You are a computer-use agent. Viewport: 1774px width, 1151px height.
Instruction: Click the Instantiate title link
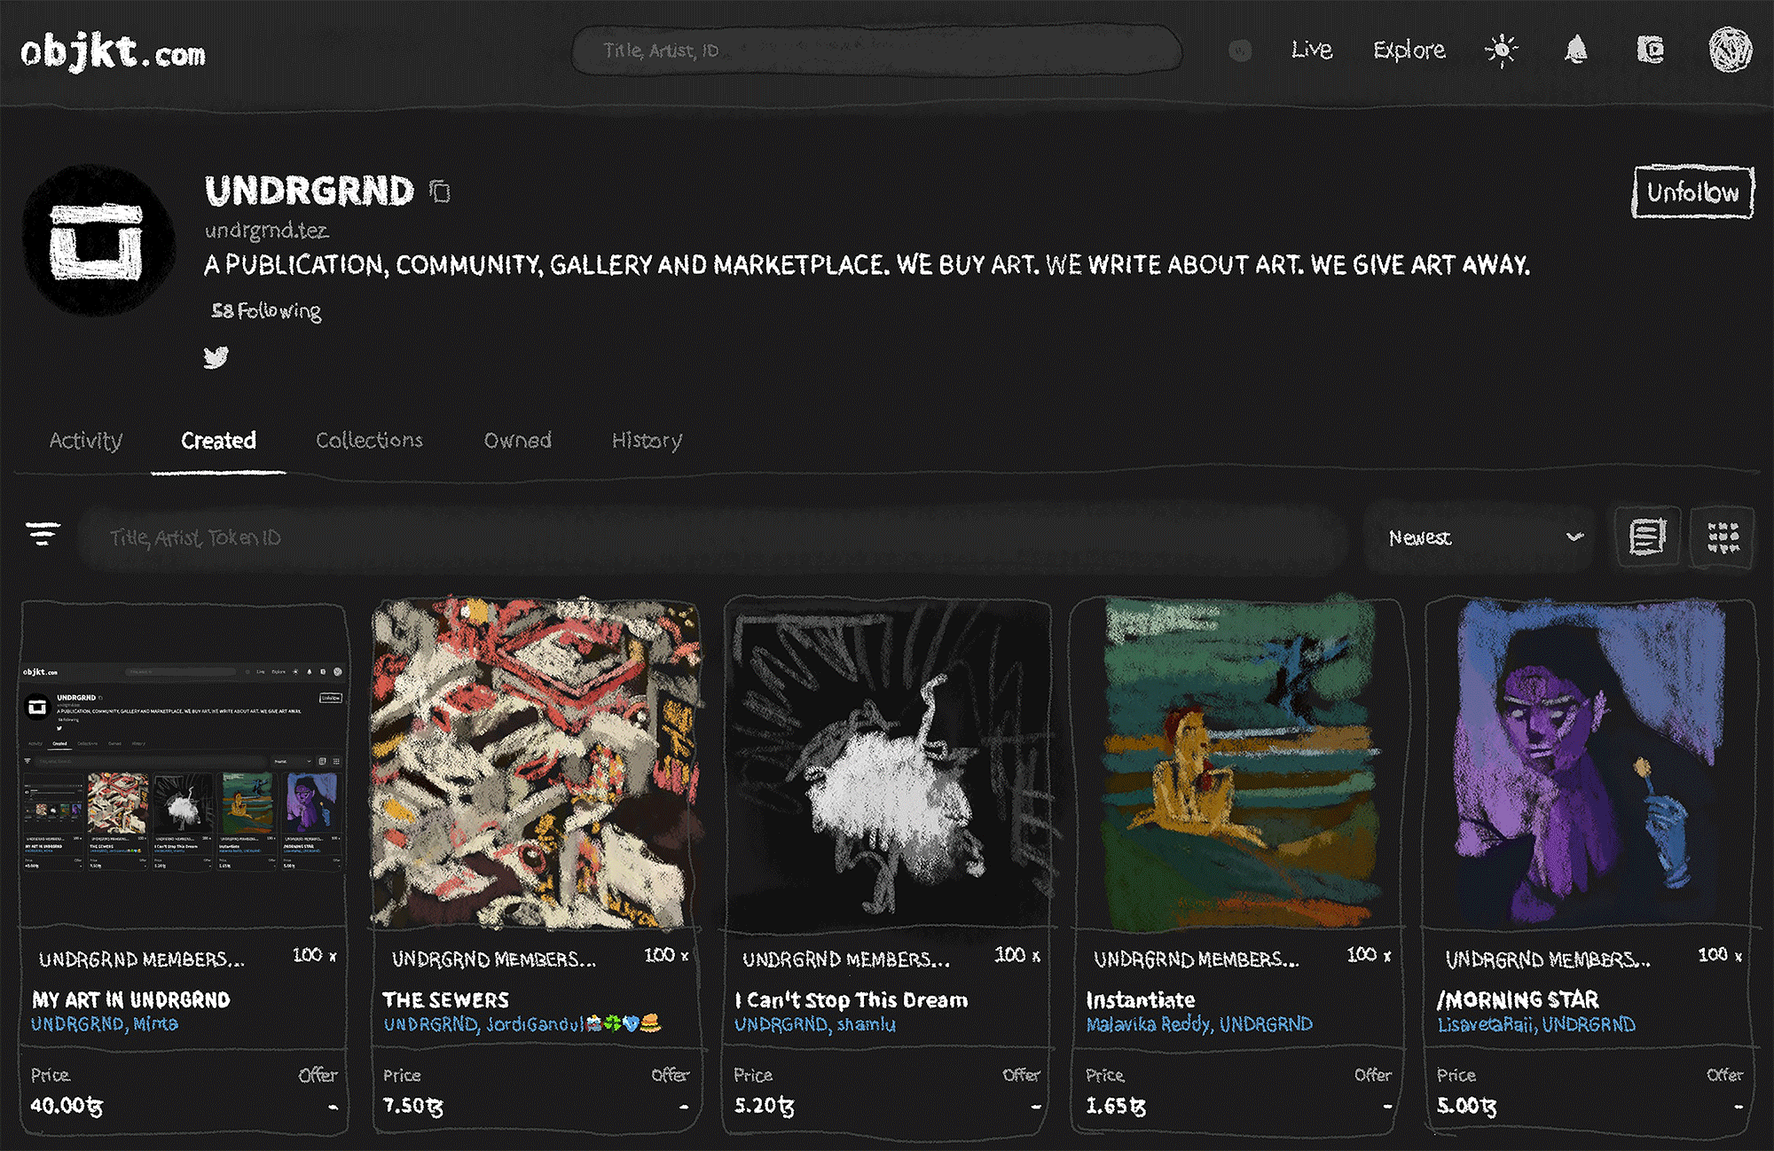1141,999
